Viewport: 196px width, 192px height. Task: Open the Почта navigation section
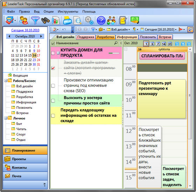(25, 176)
